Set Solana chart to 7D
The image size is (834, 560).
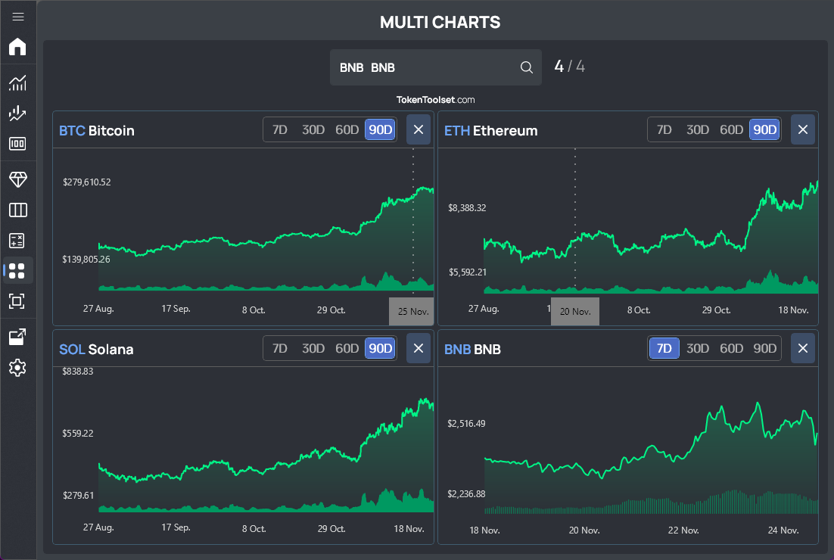point(280,348)
